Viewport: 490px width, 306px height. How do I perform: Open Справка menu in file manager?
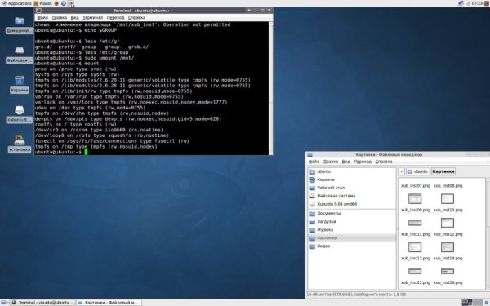click(384, 162)
